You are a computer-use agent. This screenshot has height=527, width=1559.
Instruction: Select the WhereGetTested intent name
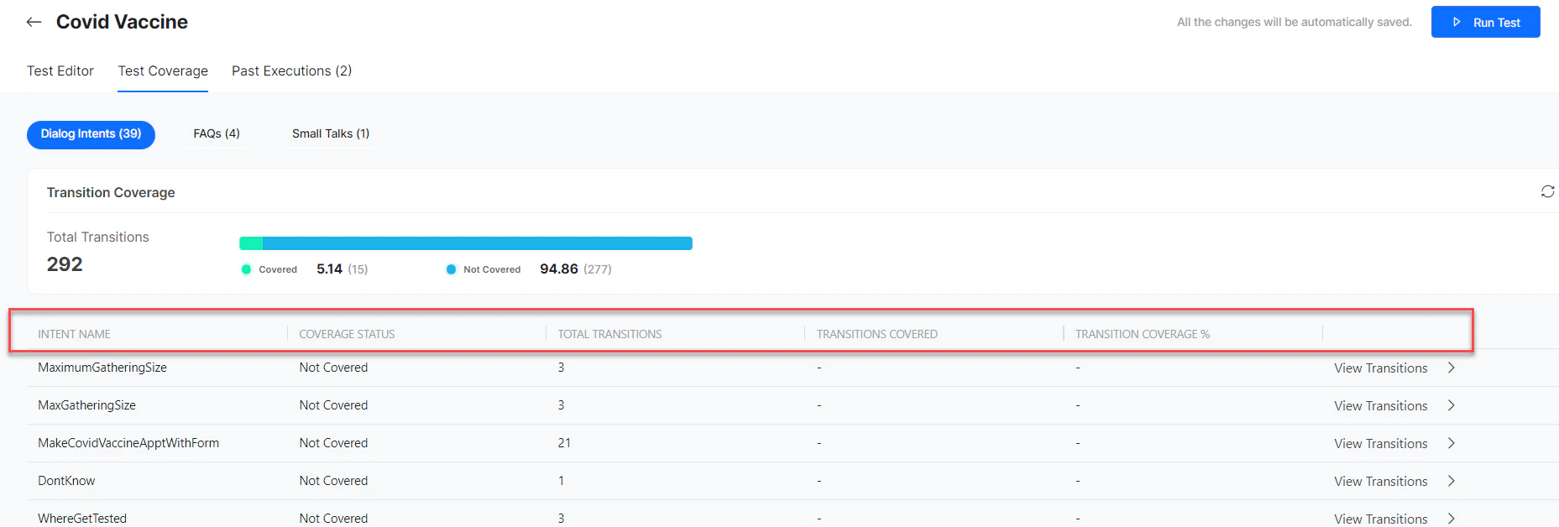tap(82, 519)
